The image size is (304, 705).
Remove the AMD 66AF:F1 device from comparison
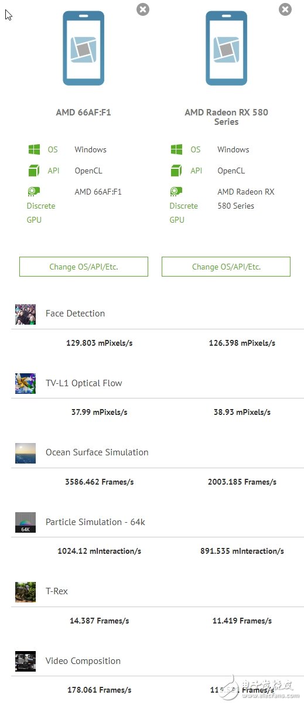pyautogui.click(x=143, y=9)
